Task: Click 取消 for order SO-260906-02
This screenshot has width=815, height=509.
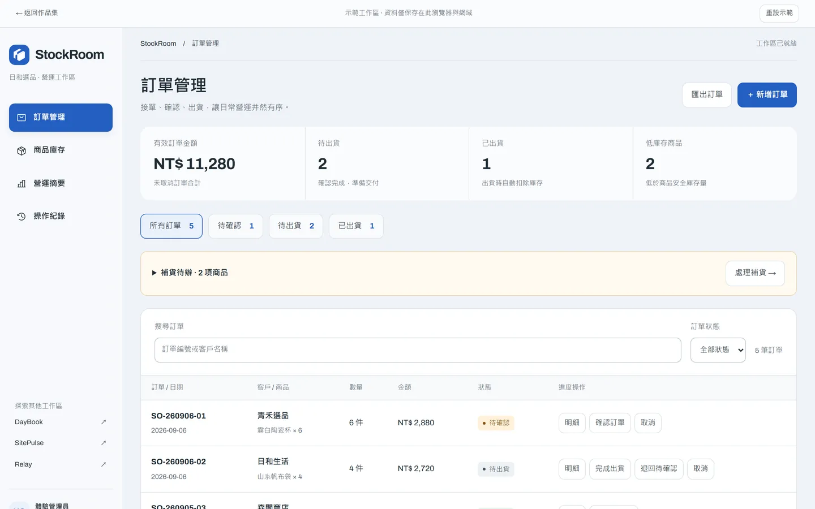Action: 701,469
